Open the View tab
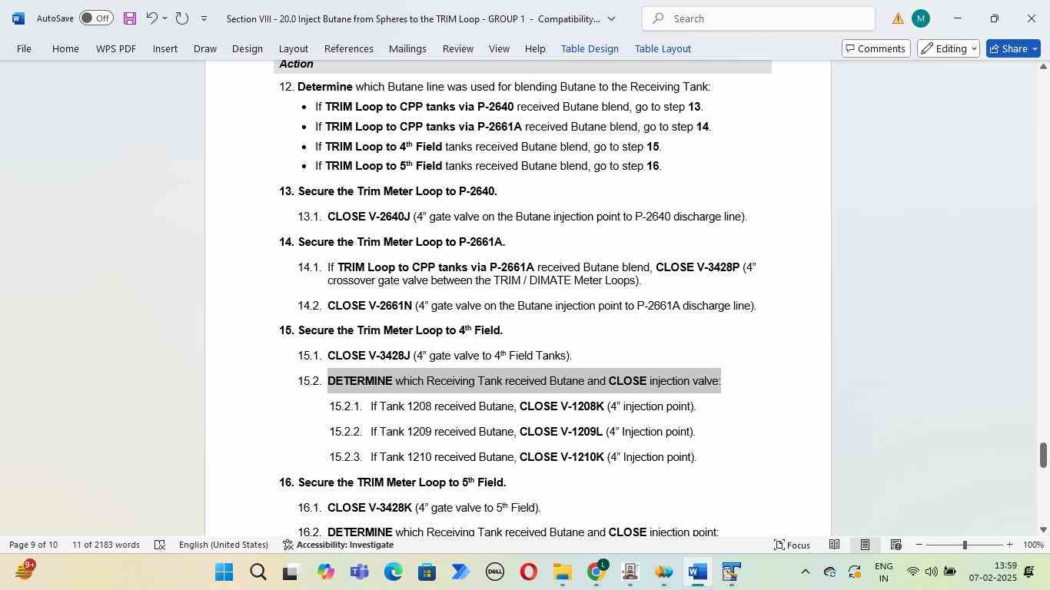This screenshot has height=590, width=1050. click(x=499, y=48)
